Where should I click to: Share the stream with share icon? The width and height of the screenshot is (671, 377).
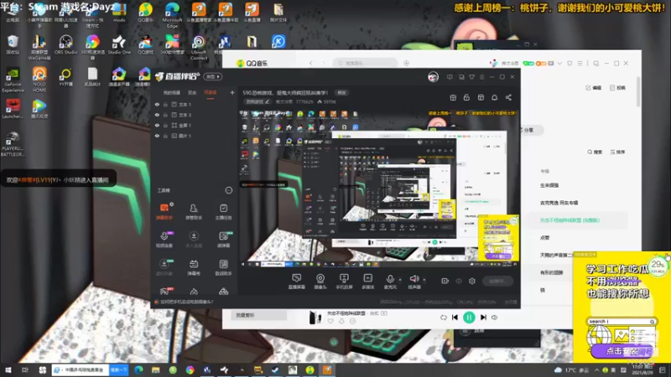coord(508,97)
